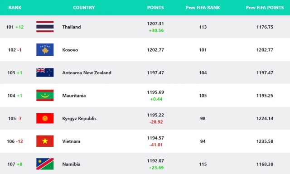Select the Namibia flag icon
This screenshot has width=290, height=174.
45,164
